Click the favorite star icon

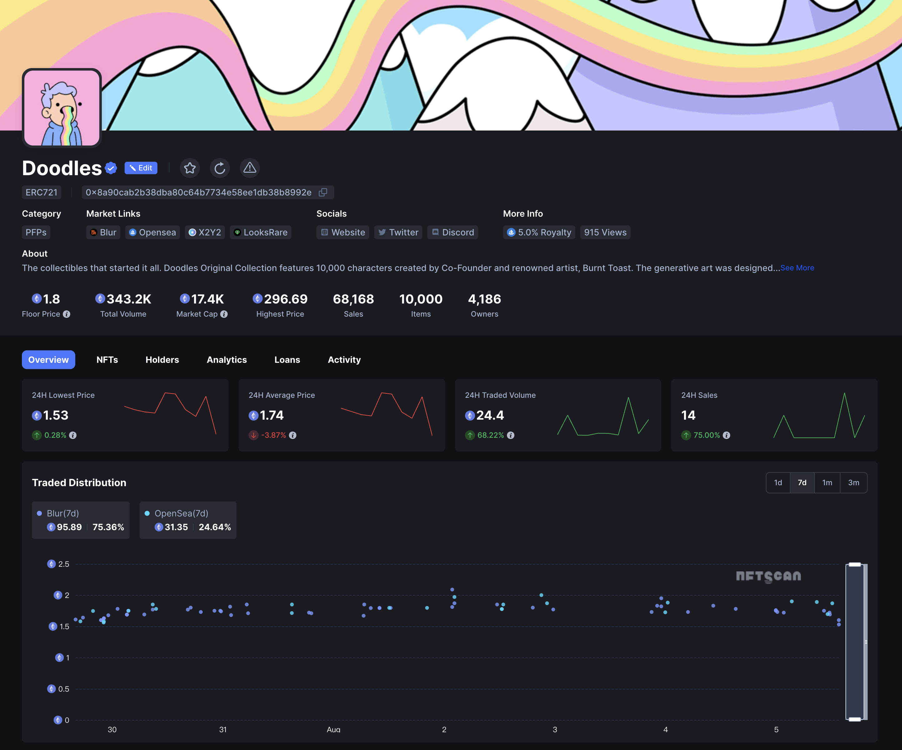coord(190,168)
